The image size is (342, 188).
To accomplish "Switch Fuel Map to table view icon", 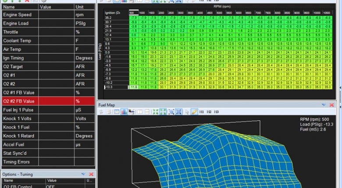I will click(117, 112).
